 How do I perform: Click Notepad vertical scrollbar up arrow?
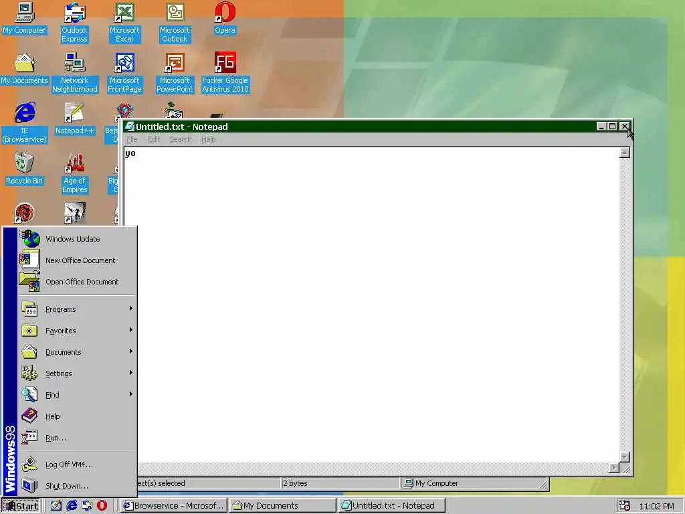(x=625, y=153)
